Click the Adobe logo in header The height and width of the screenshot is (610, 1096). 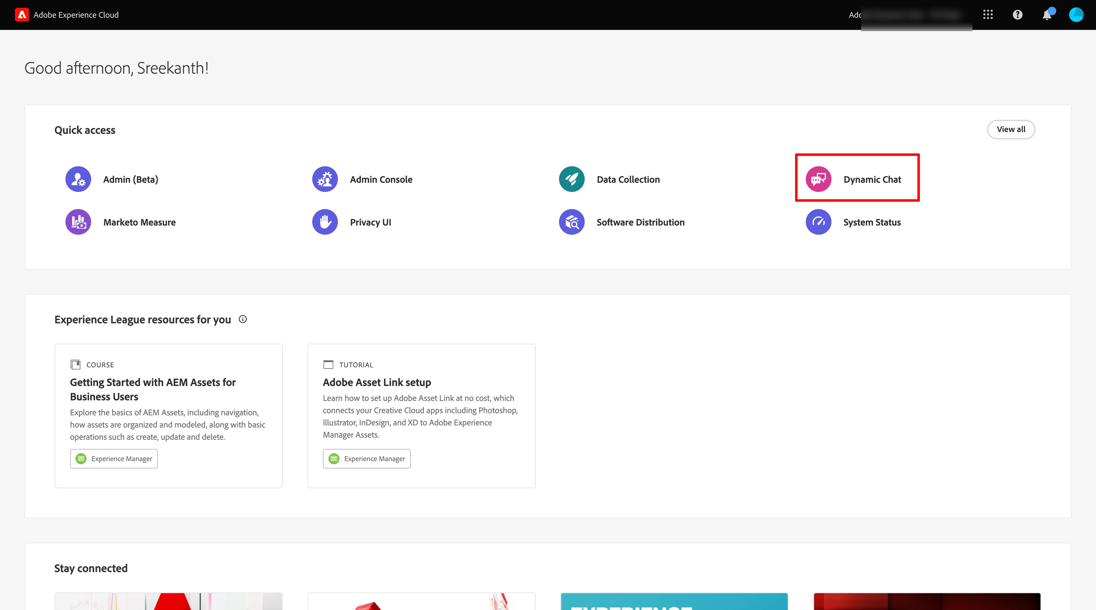coord(22,15)
